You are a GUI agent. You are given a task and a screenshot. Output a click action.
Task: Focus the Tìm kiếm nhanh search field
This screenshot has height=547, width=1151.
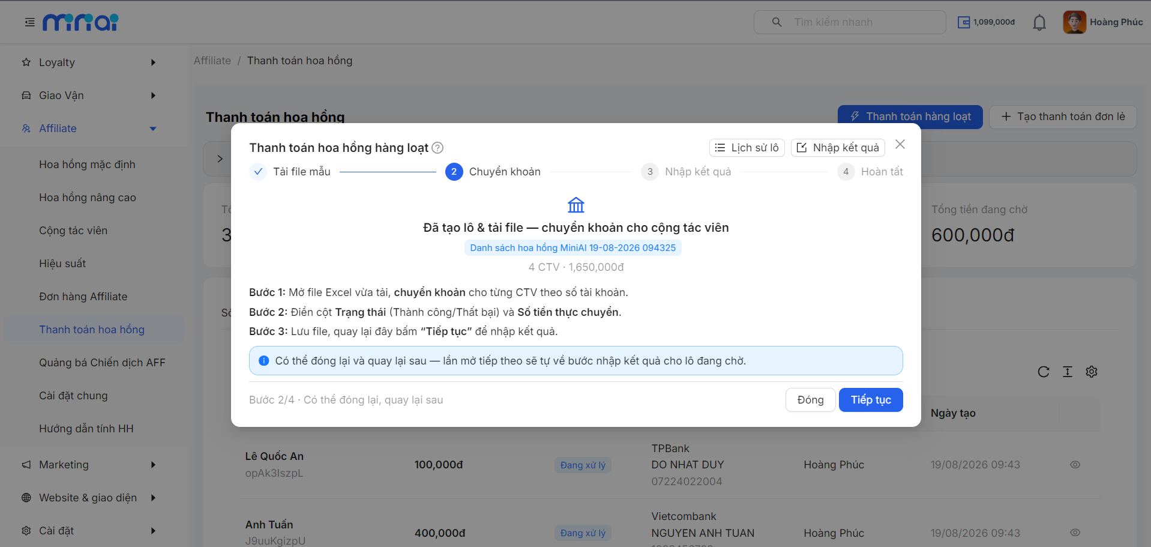coord(850,22)
